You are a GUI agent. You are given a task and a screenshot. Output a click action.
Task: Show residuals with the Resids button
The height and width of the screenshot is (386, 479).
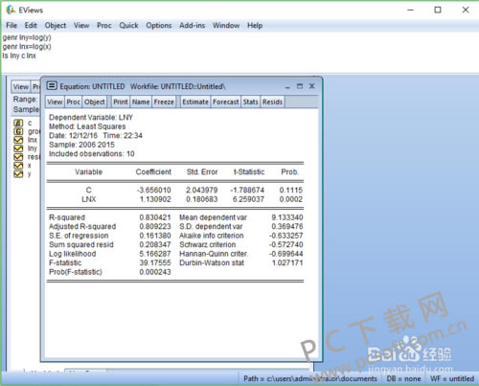pos(272,102)
